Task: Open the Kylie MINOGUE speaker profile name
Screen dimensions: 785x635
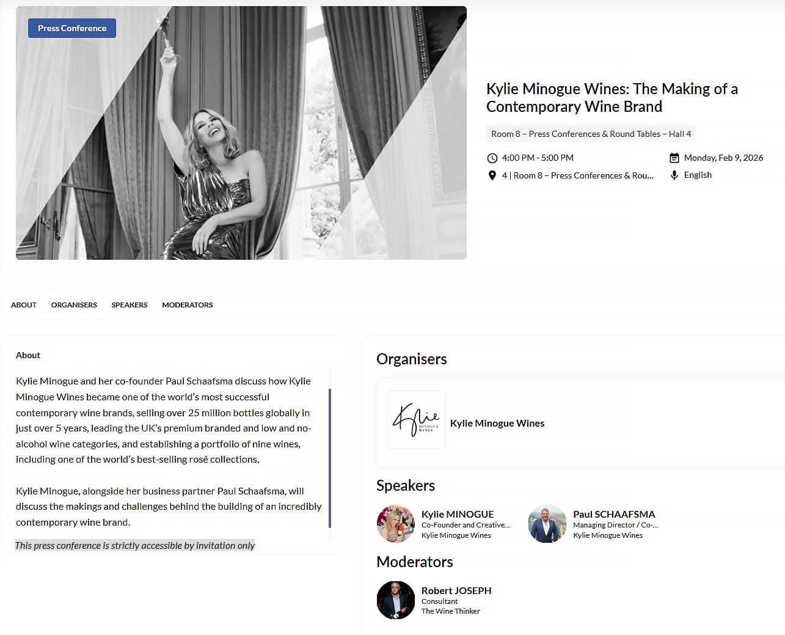Action: (458, 514)
